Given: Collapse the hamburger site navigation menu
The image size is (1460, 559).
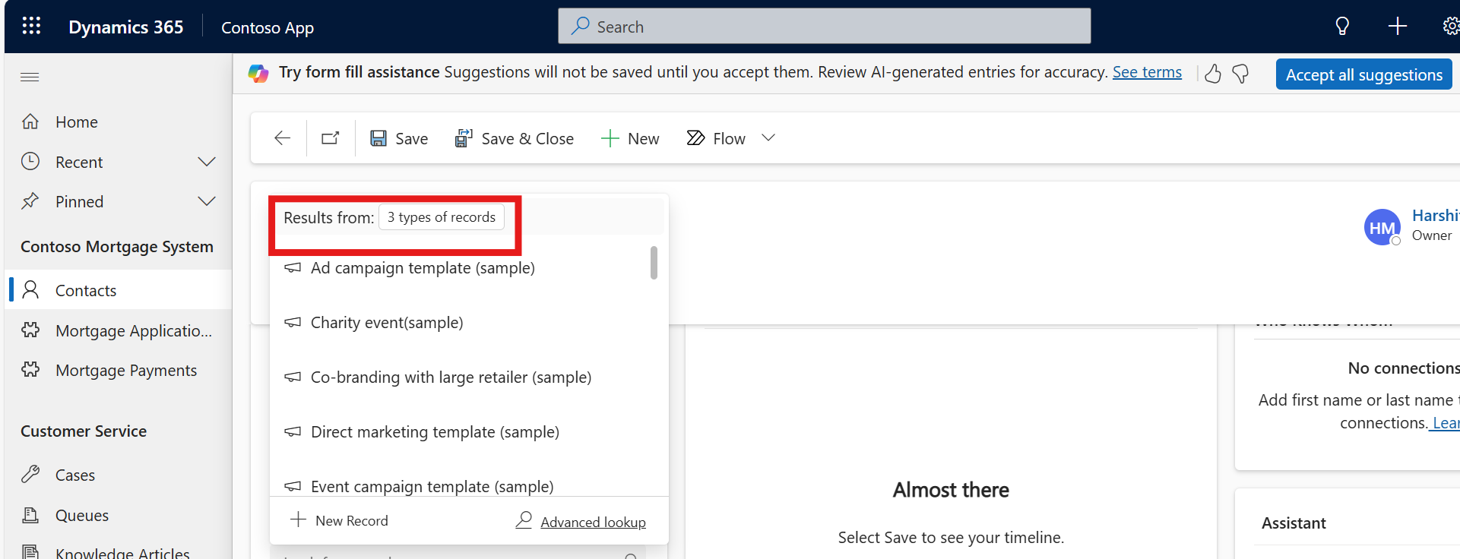Looking at the screenshot, I should [30, 77].
